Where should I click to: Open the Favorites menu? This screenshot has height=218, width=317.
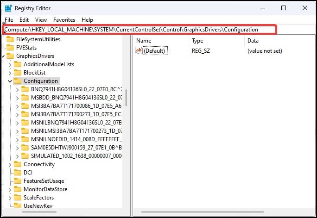click(x=64, y=20)
